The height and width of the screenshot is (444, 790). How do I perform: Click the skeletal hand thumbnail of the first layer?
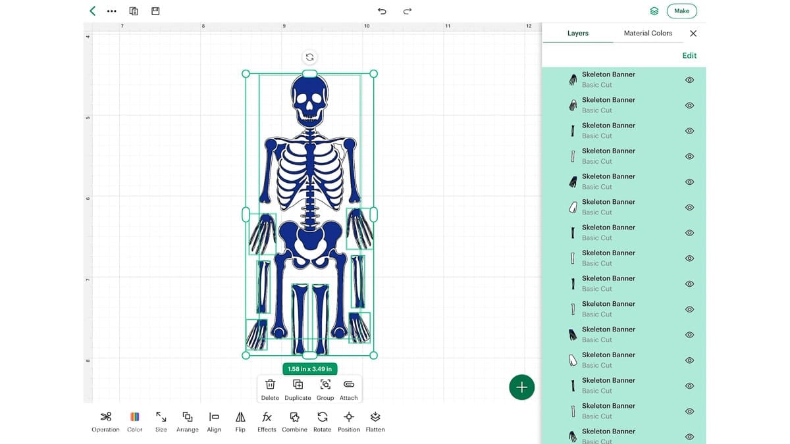(x=573, y=80)
